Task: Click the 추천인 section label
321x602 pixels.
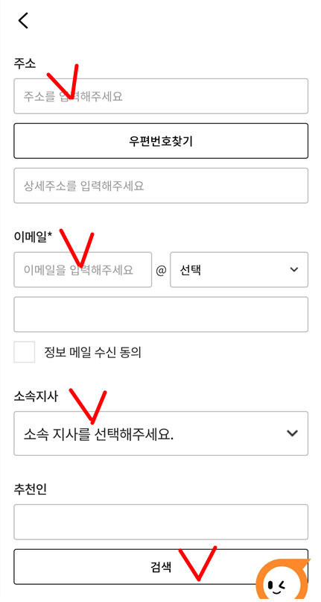Action: pyautogui.click(x=31, y=489)
